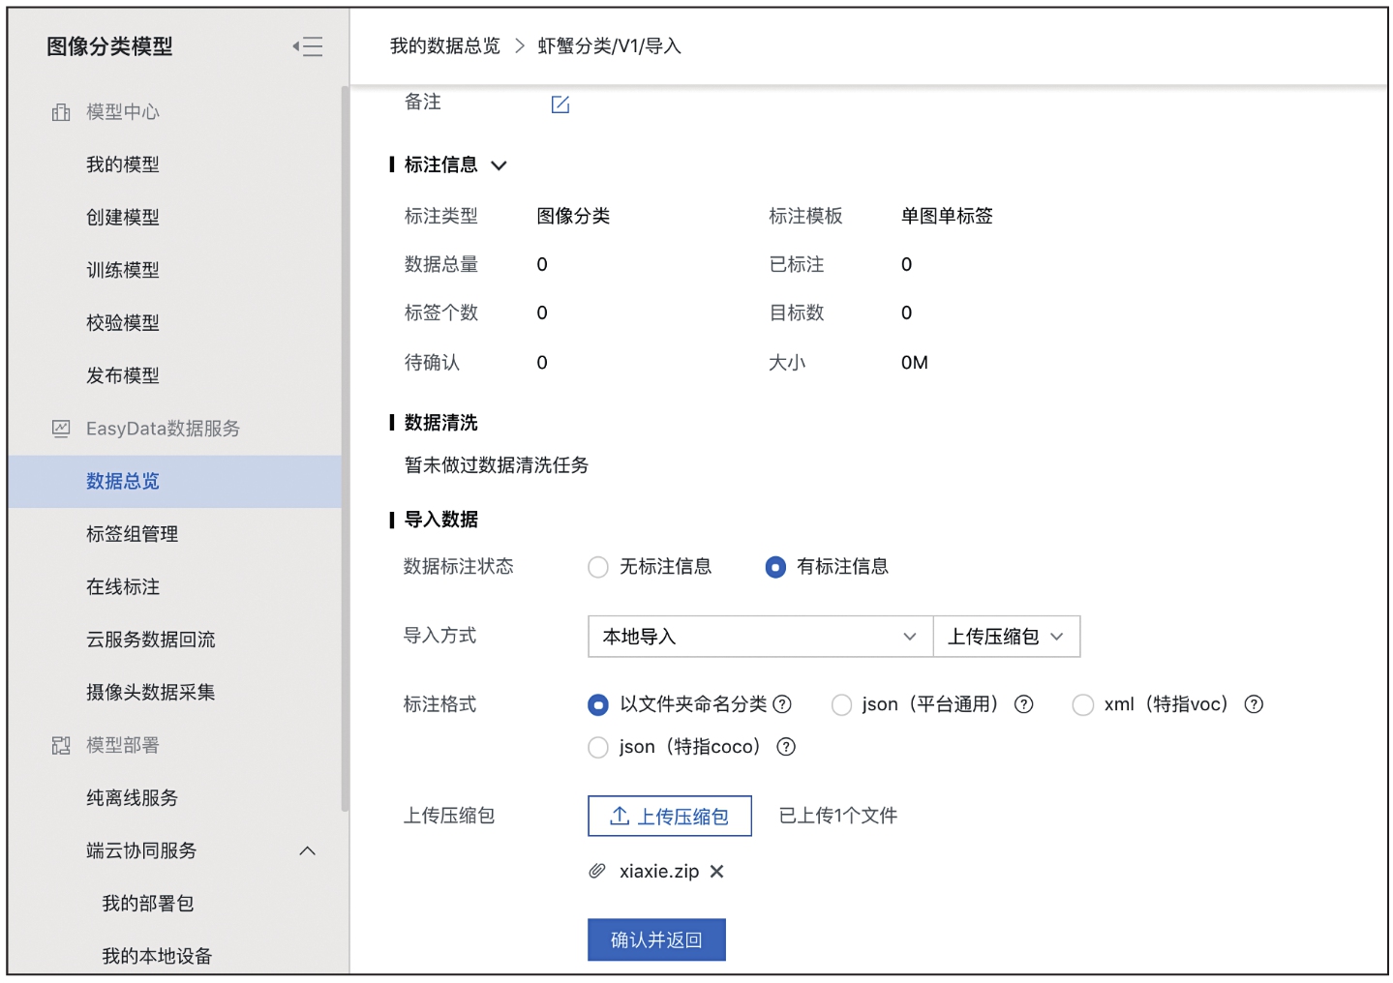Click the 模型中心 section header

coord(123,112)
